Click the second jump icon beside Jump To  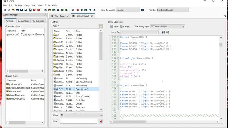coord(167,32)
